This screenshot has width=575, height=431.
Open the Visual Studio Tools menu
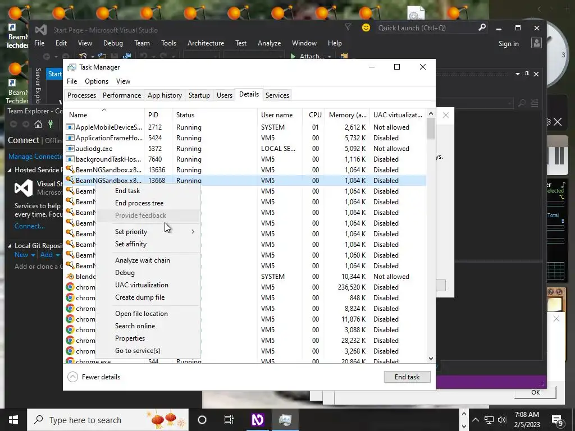[x=168, y=43]
